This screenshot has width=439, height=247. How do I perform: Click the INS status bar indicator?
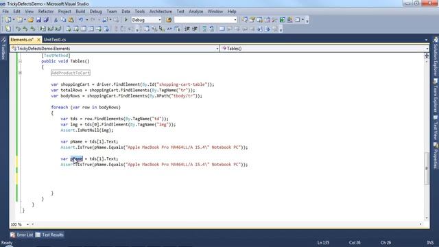click(430, 242)
